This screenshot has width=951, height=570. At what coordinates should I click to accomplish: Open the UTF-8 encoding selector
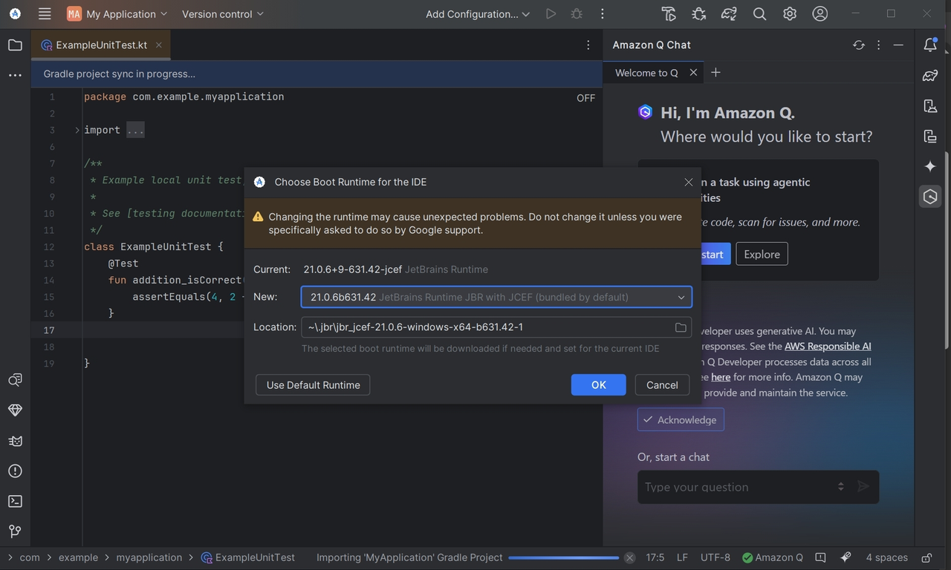[x=715, y=557]
